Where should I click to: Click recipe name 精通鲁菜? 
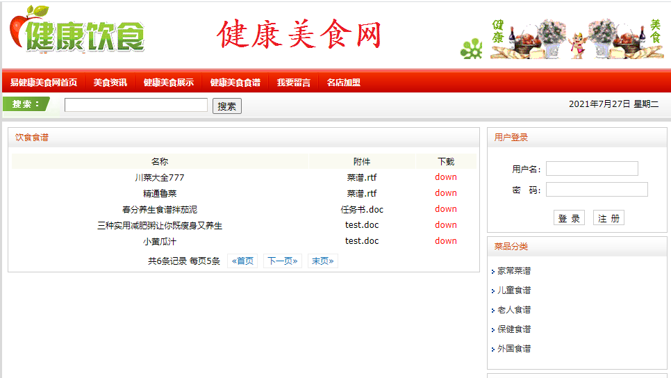point(160,193)
